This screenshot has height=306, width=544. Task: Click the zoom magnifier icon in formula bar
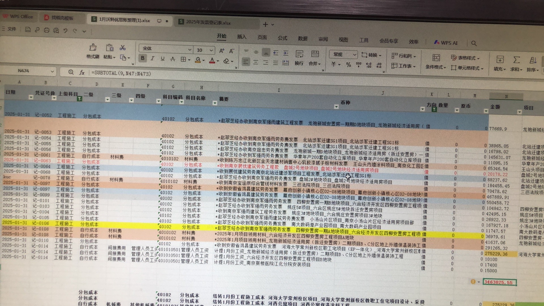point(71,72)
